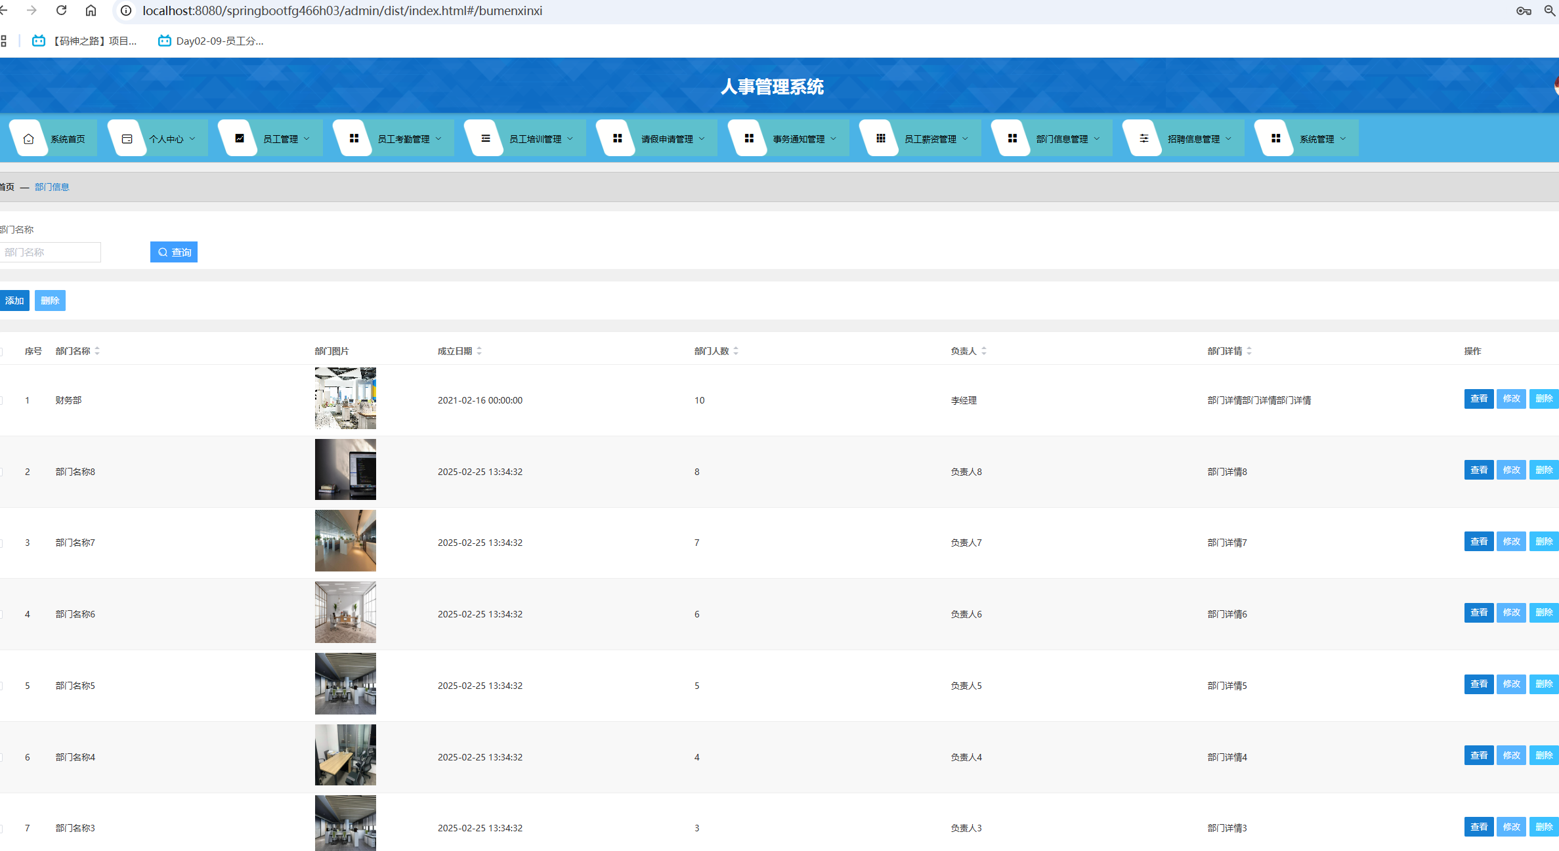Click the grid icon for 员工考勤管理
Viewport: 1559px width, 851px height.
coord(354,138)
